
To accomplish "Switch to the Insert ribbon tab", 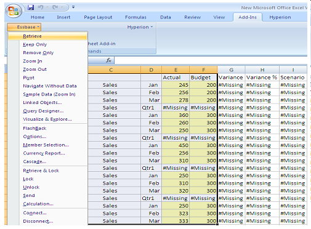I will point(63,17).
